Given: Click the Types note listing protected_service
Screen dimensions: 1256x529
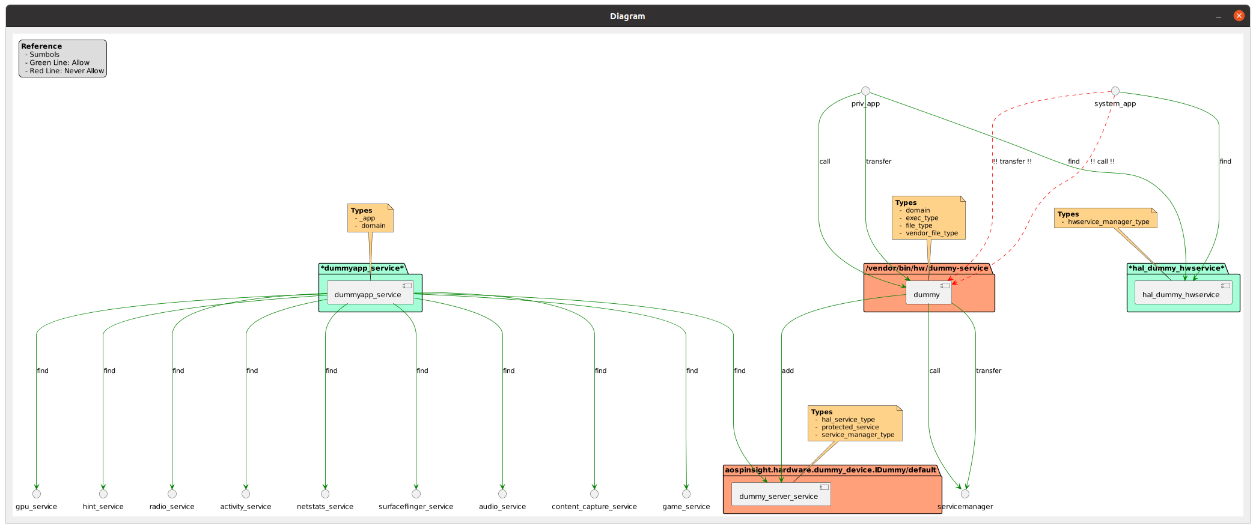Looking at the screenshot, I should coord(855,423).
